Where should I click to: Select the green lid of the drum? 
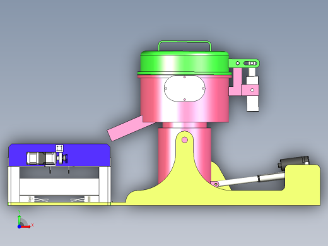click(x=185, y=62)
